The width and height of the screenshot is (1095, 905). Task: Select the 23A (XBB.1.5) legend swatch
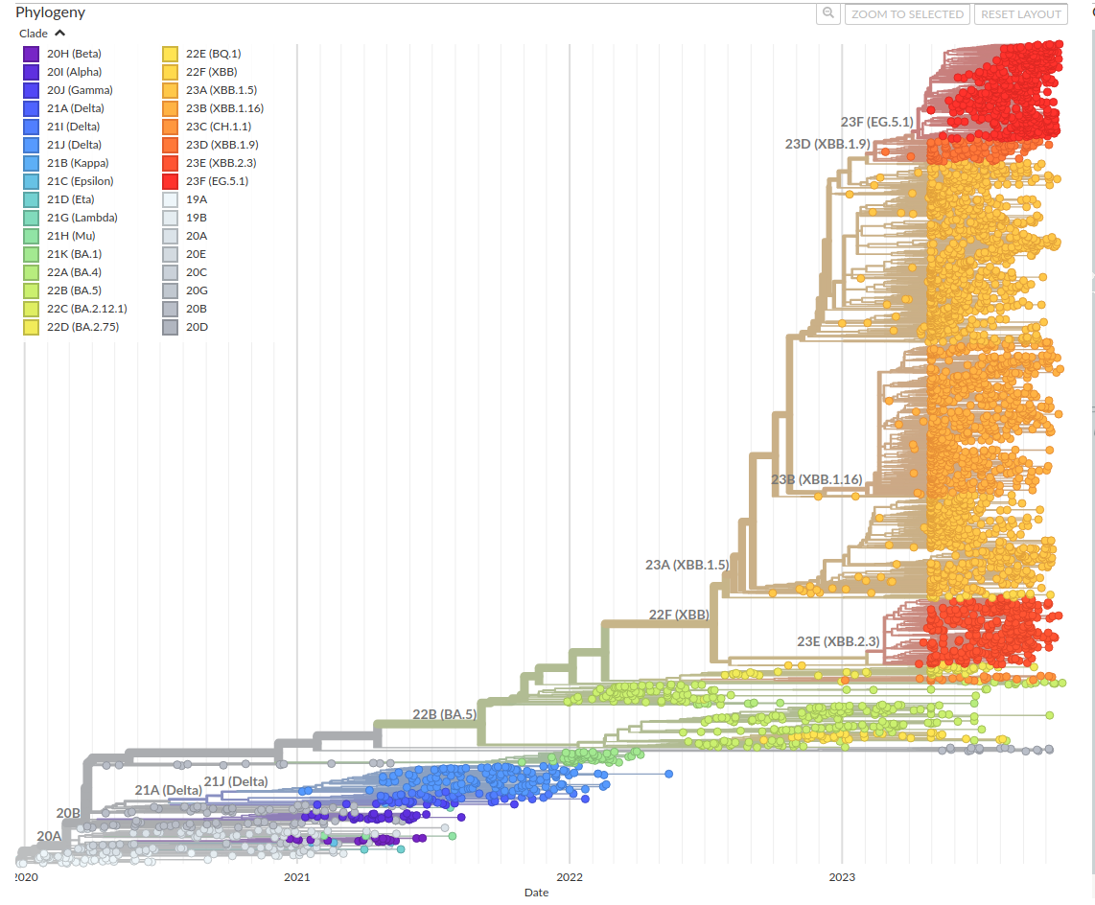(x=170, y=90)
